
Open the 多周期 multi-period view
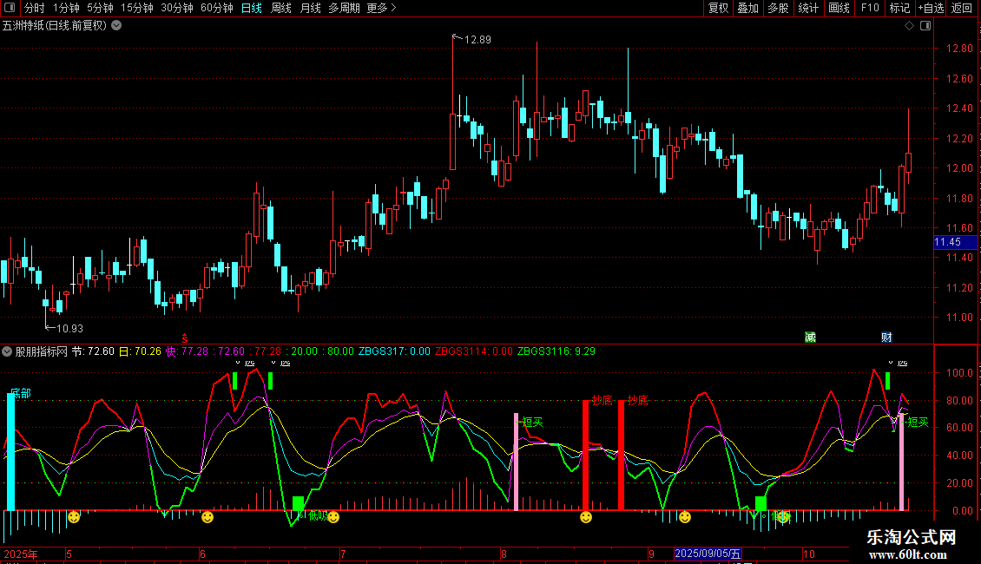[344, 8]
